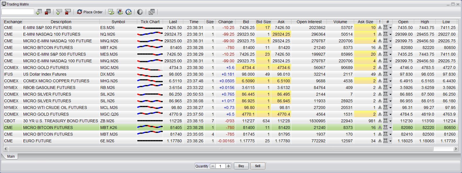
Task: Click the Sell button
Action: tap(258, 166)
